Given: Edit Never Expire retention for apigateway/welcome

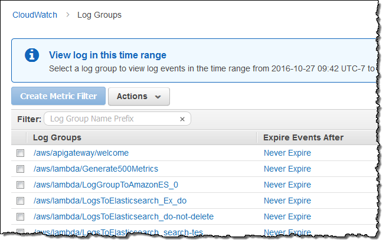Looking at the screenshot, I should tap(287, 153).
